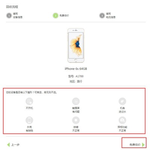
Task: Select the 机身进过水 water damage icon
Action: point(122,101)
